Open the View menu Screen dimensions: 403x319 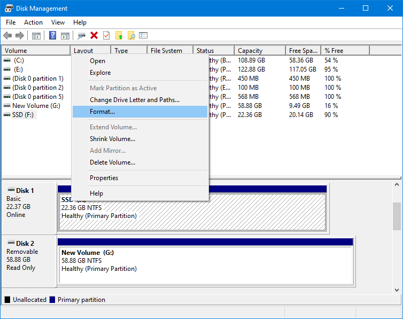[58, 22]
